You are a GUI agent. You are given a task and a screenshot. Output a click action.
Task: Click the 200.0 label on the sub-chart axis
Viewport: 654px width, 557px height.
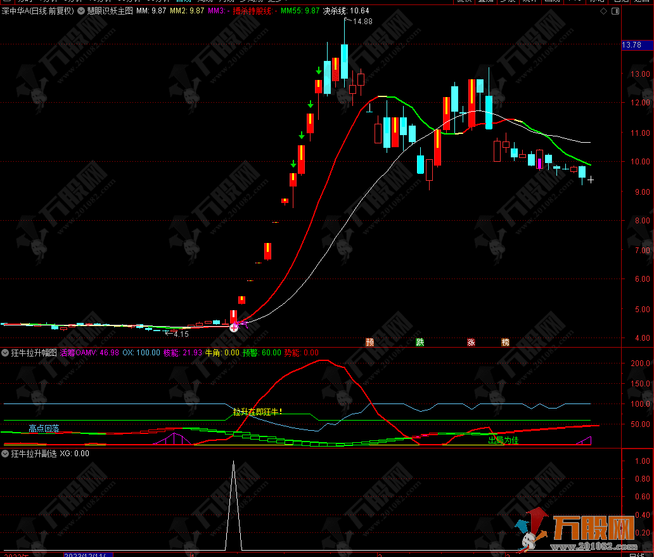click(x=640, y=364)
